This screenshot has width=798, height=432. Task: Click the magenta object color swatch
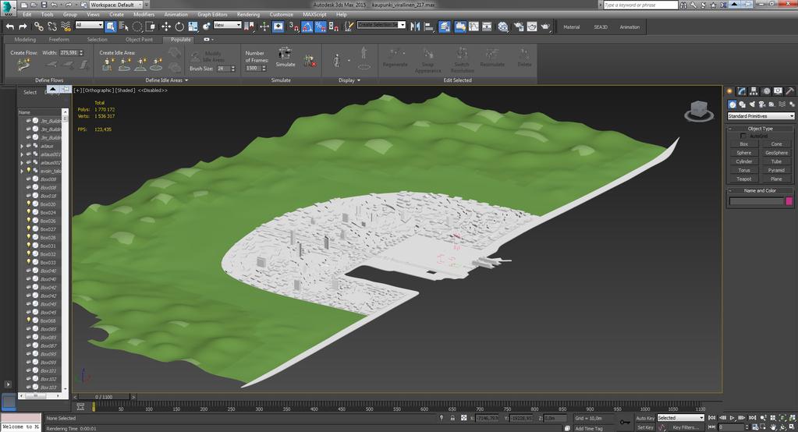[x=789, y=201]
